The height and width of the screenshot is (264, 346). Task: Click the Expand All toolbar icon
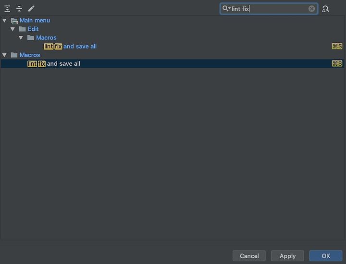click(7, 9)
